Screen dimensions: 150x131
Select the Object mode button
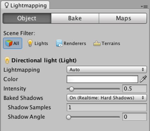click(x=27, y=18)
